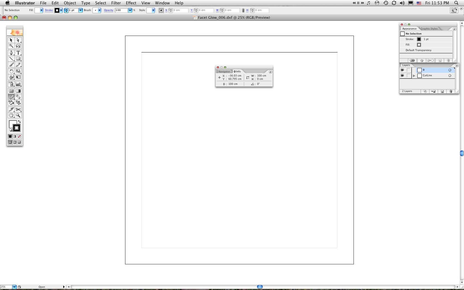Select the Live Paint Selection tool
The width and height of the screenshot is (464, 290).
click(18, 103)
